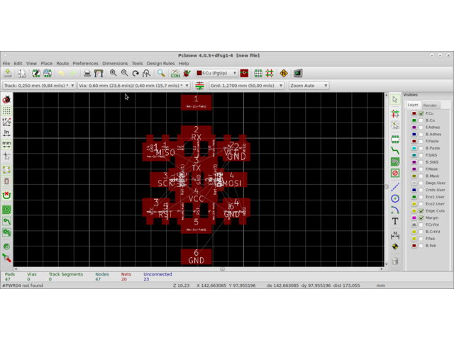Image resolution: width=454 pixels, height=340 pixels.
Task: Open Page settings toolbar icon
Action: [x=22, y=74]
